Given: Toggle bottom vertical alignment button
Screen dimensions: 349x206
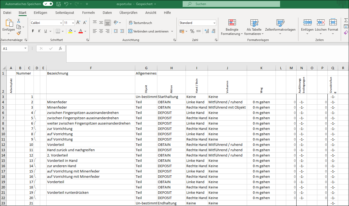Looking at the screenshot, I should (x=108, y=23).
